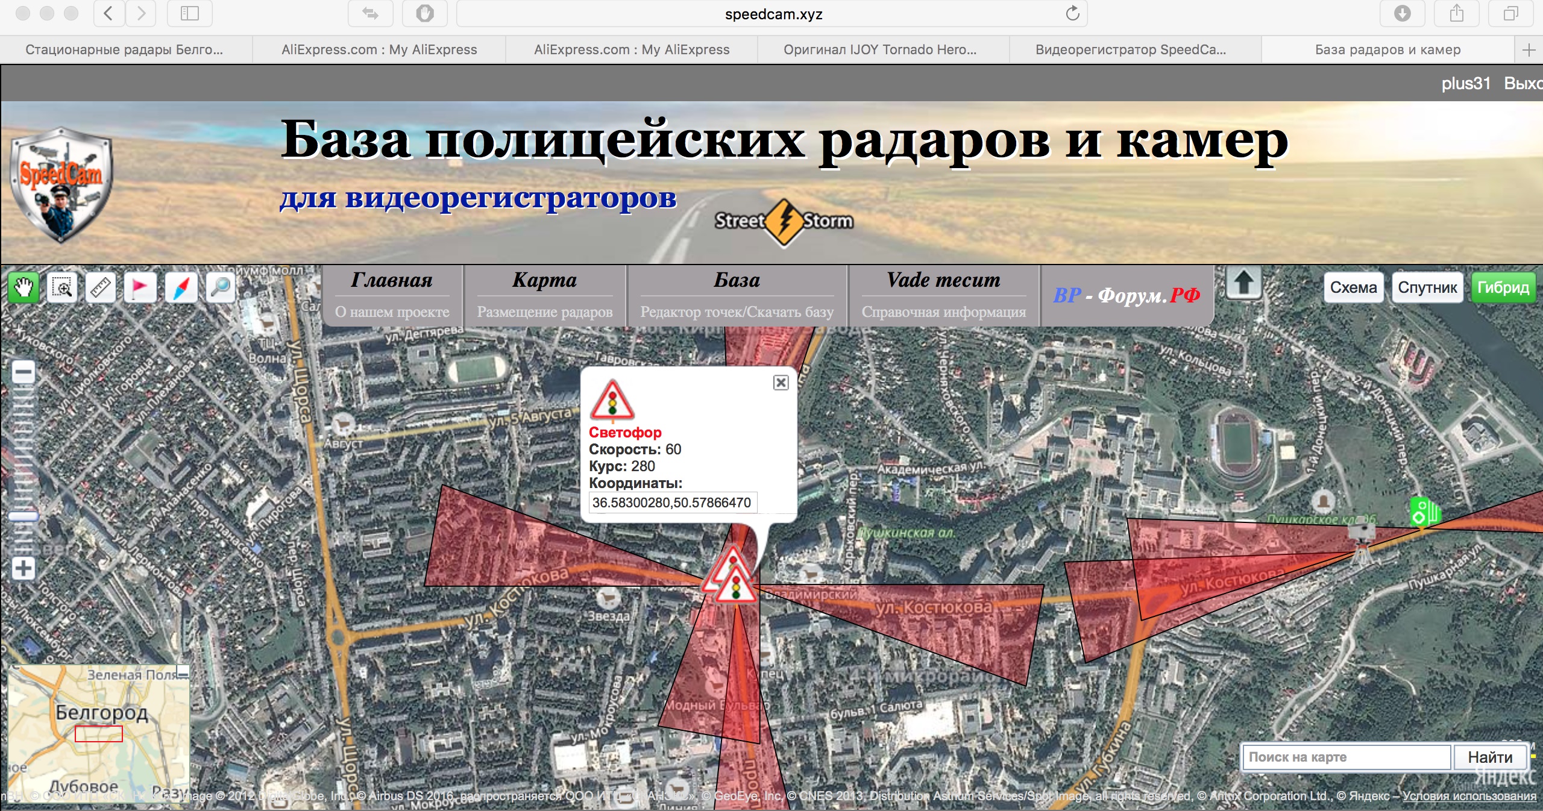The height and width of the screenshot is (811, 1543).
Task: Open the Карта menu item
Action: coord(544,281)
